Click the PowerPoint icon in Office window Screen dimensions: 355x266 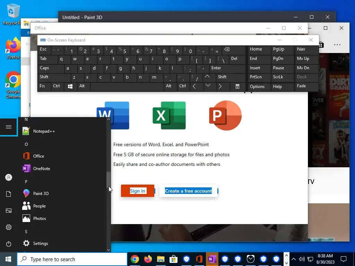pos(225,115)
